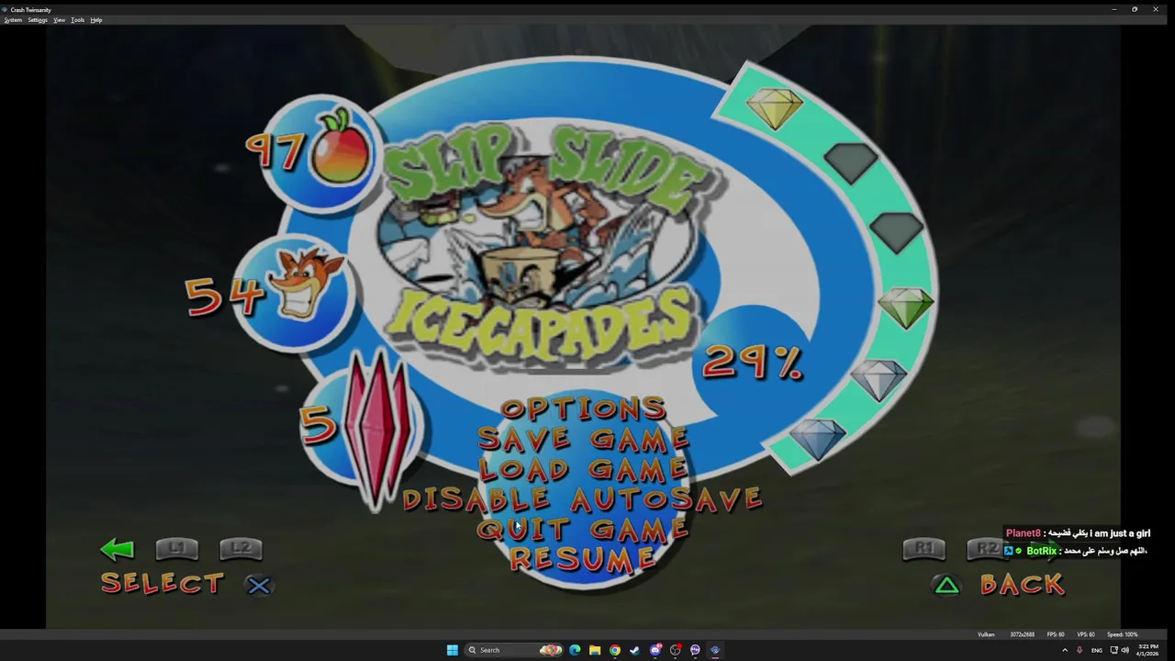Viewport: 1175px width, 661px height.
Task: Open the Tools menu
Action: pyautogui.click(x=78, y=20)
